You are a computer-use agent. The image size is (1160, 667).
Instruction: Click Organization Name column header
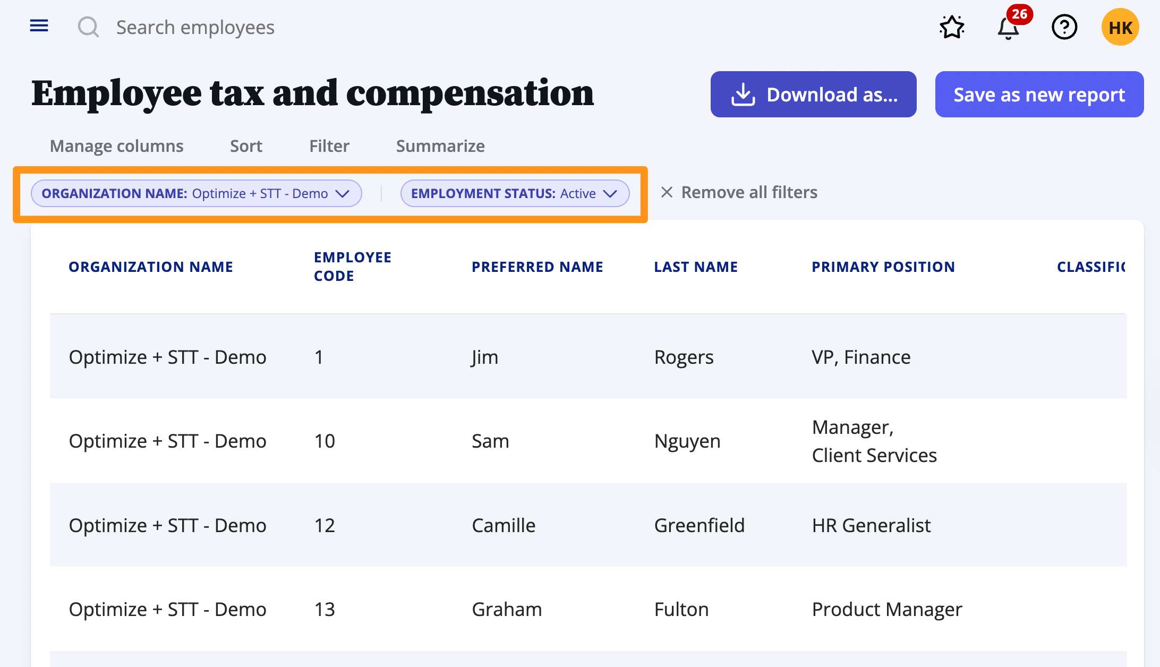pyautogui.click(x=151, y=267)
